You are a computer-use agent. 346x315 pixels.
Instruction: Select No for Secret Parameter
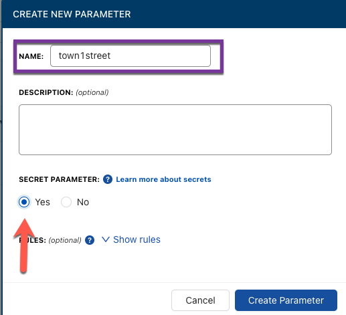66,202
